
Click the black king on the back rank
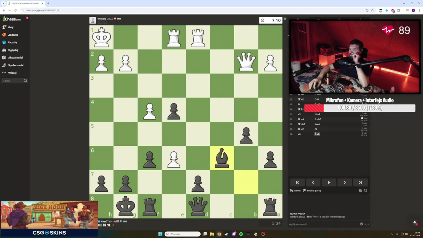(x=126, y=206)
